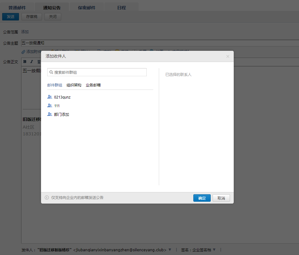The width and height of the screenshot is (299, 255).
Task: Click the info icon in the dialog footer
Action: [x=47, y=198]
